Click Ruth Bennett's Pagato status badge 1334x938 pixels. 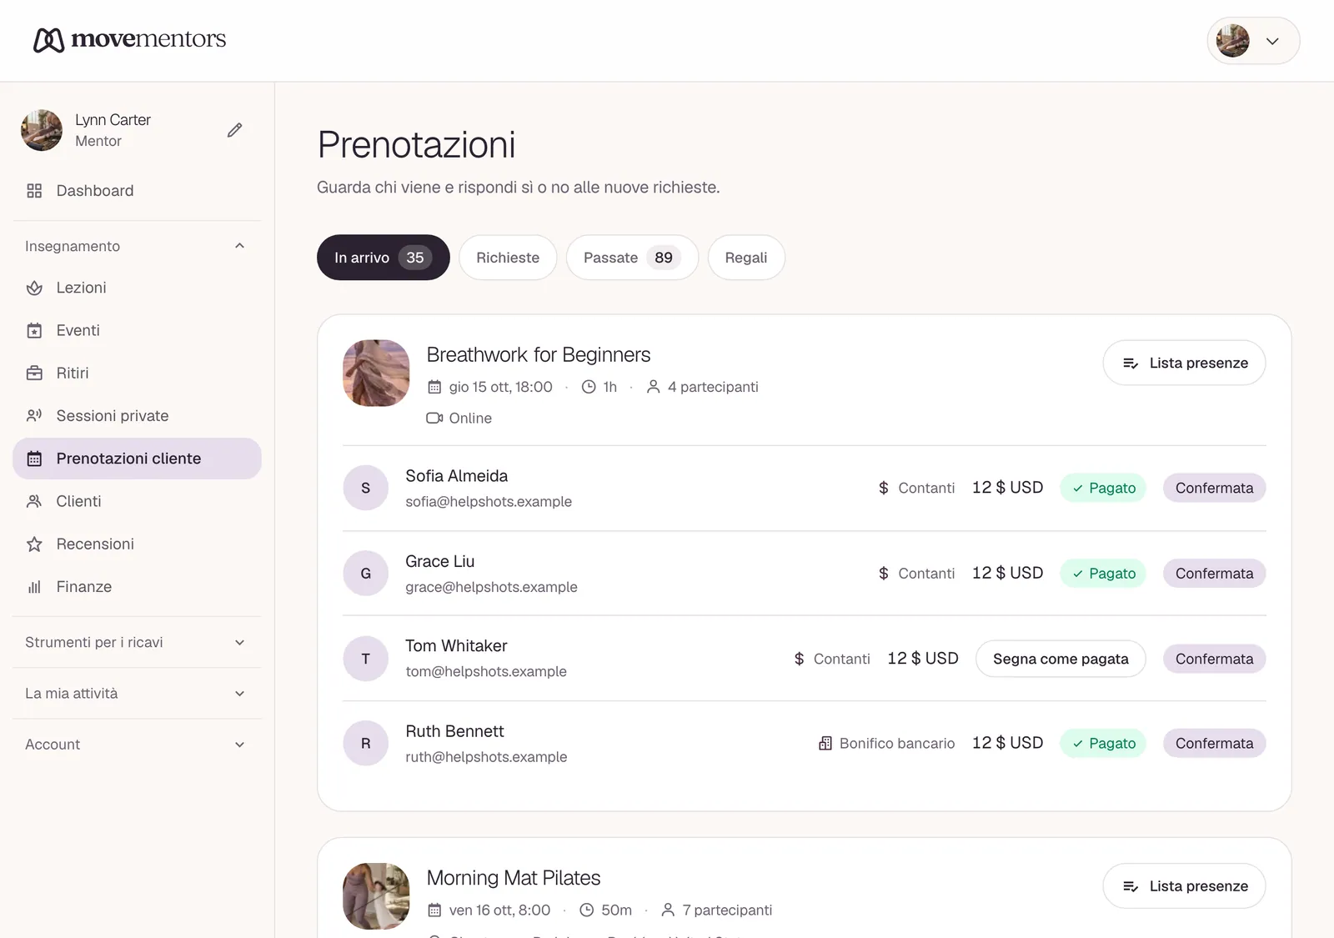point(1103,744)
